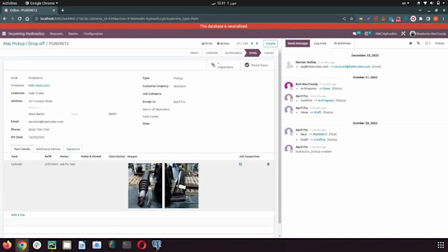448x252 pixels.
Task: Click the Activities button in chatter
Action: (342, 43)
